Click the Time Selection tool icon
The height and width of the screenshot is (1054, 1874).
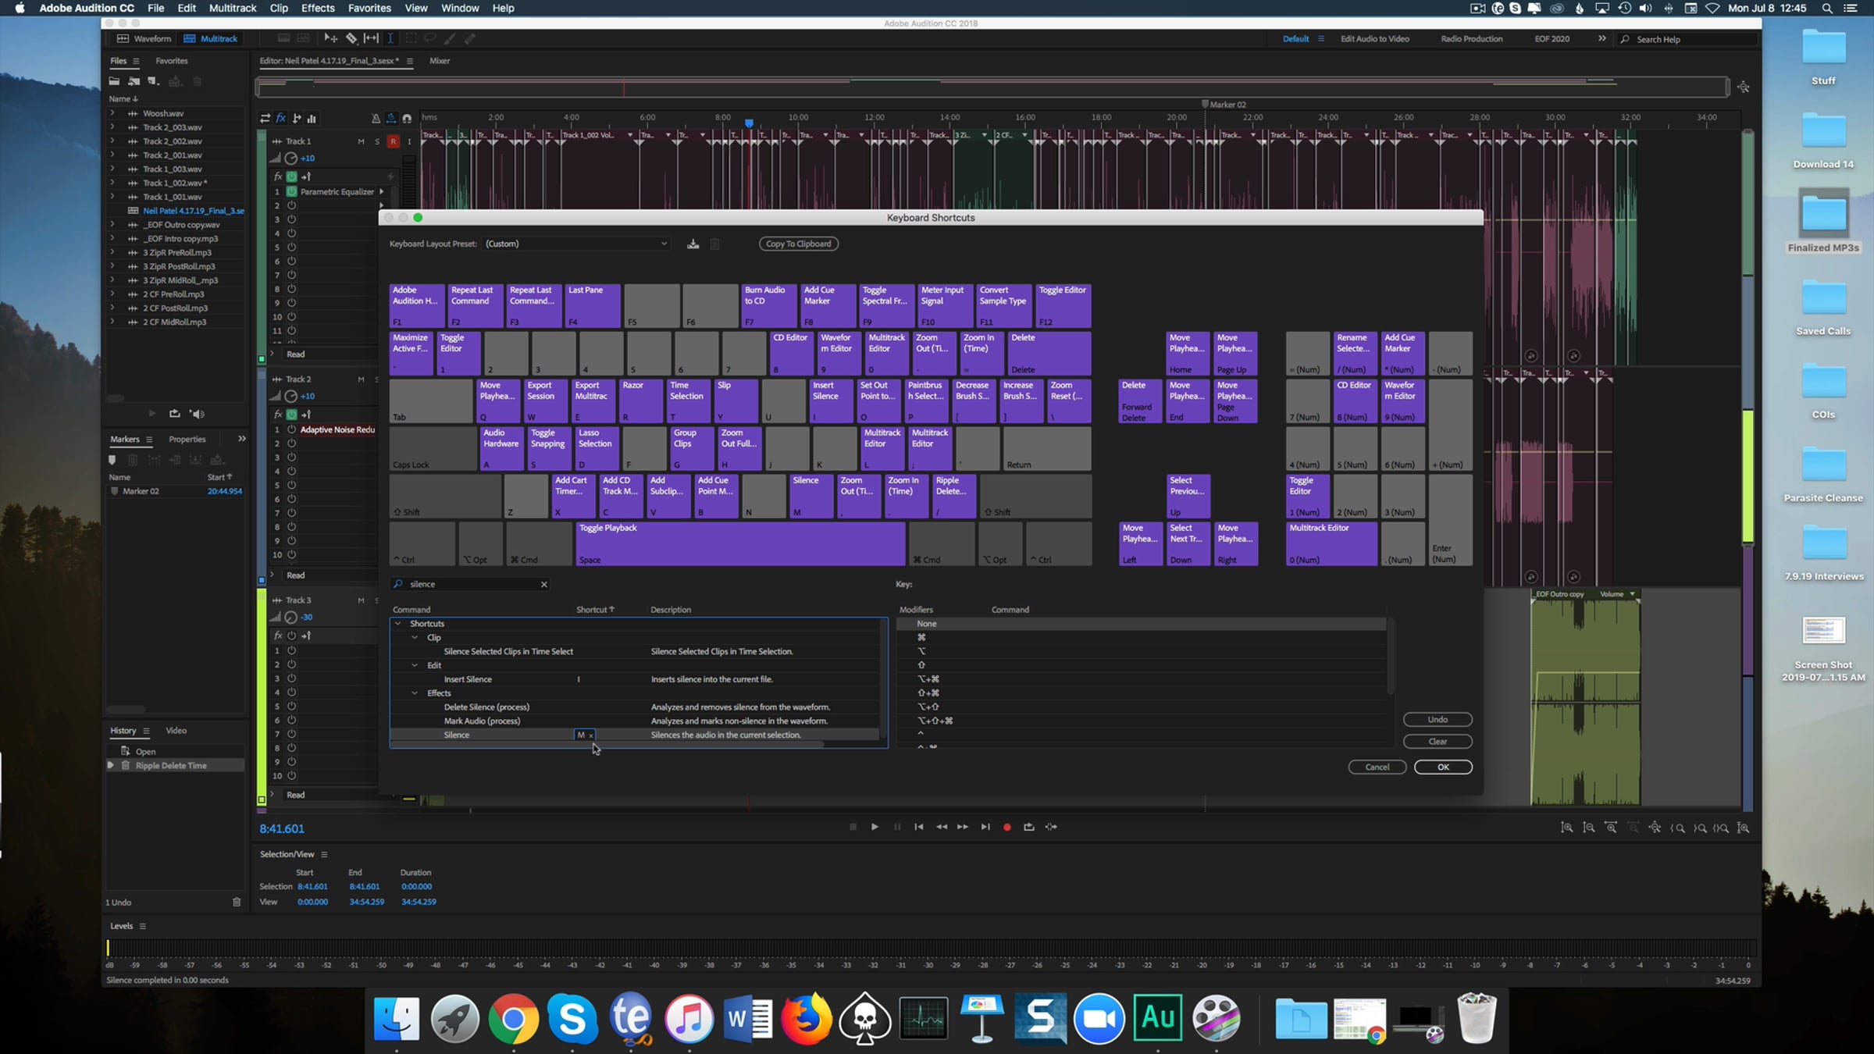pos(390,38)
